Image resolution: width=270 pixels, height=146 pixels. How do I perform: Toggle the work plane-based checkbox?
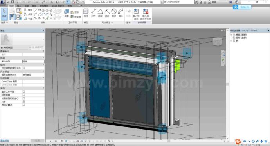point(24,92)
